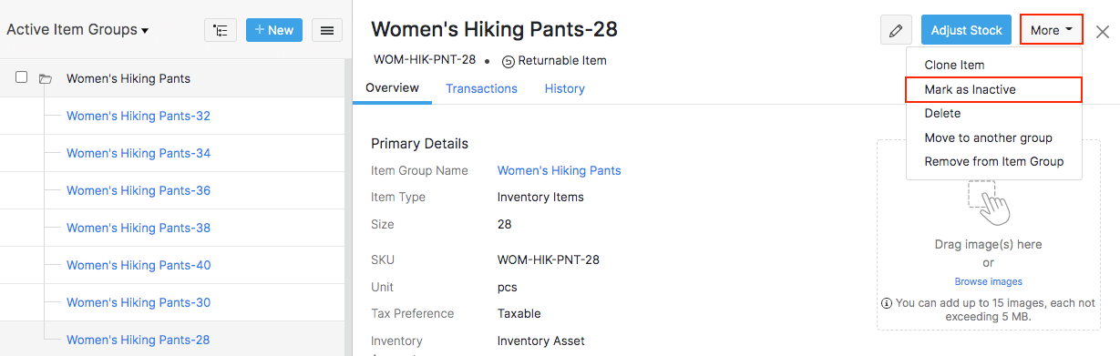Click the Taxable tax preference value
Viewport: 1120px width, 356px height.
click(519, 313)
